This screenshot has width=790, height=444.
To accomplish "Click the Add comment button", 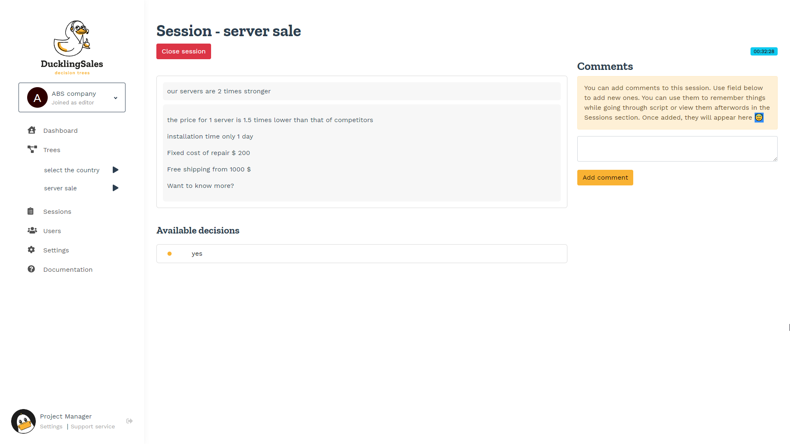I will (x=605, y=178).
